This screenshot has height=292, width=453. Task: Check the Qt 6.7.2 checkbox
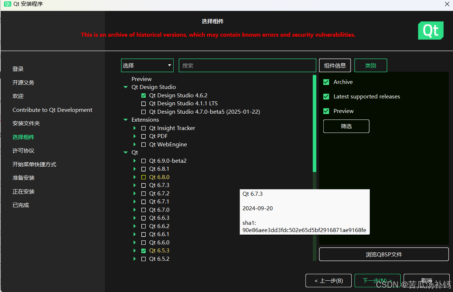[x=143, y=194]
